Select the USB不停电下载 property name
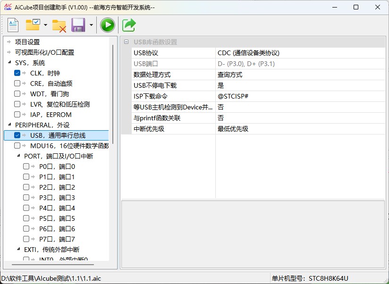 pos(155,85)
